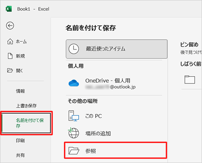Click the しばらく前 group heading
This screenshot has height=163, width=202.
coord(191,64)
